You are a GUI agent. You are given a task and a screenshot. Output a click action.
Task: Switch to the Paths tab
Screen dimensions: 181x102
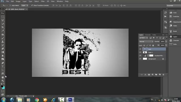pyautogui.click(x=154, y=35)
